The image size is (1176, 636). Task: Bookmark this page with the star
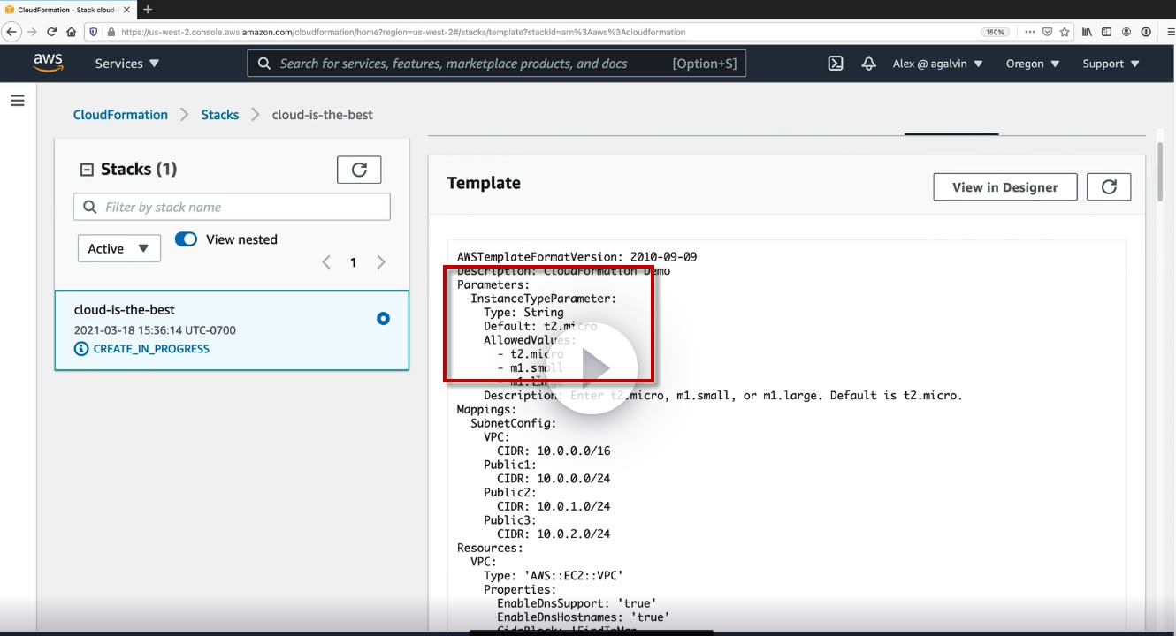(x=1065, y=32)
